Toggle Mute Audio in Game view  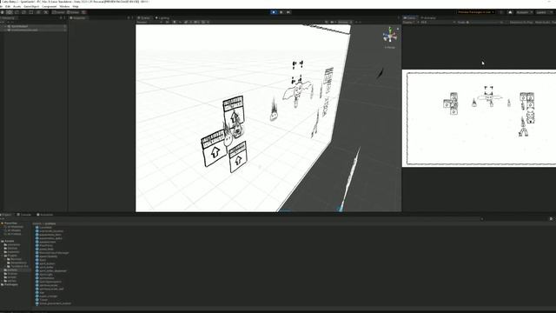[542, 23]
